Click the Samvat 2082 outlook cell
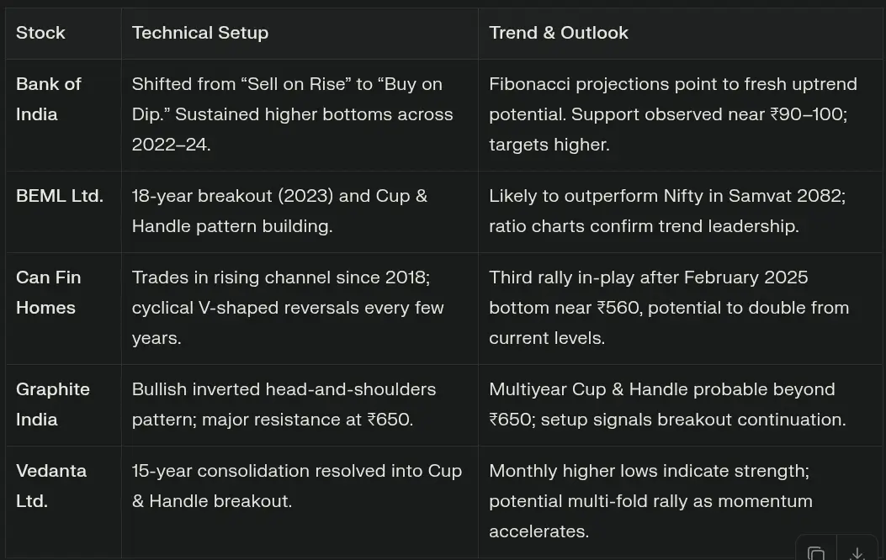 click(x=666, y=211)
